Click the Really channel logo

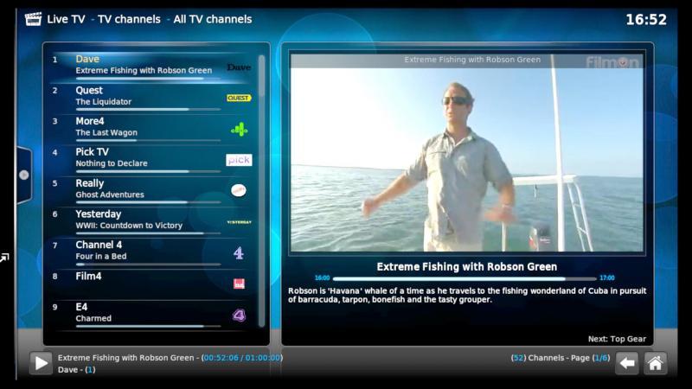click(239, 190)
